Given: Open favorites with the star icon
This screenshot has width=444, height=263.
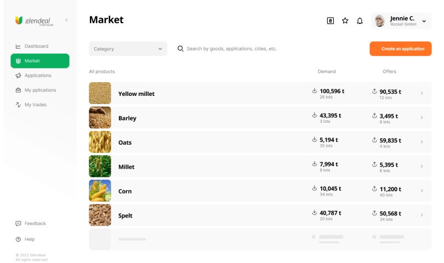Looking at the screenshot, I should tap(345, 21).
